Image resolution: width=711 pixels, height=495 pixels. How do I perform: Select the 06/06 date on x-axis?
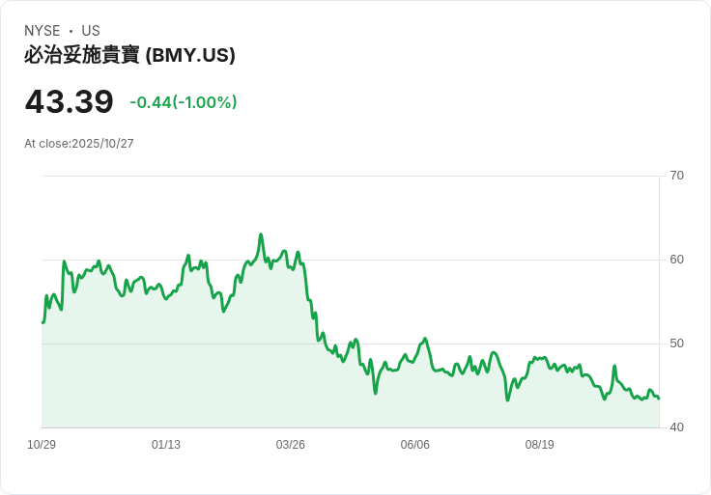[x=415, y=445]
